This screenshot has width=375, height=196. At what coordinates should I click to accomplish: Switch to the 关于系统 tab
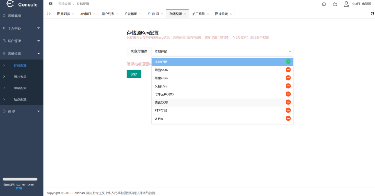pos(198,14)
